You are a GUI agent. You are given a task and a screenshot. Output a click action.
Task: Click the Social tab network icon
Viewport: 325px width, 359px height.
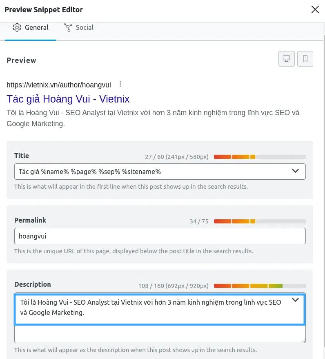point(68,27)
